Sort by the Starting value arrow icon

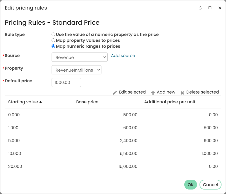pos(41,102)
